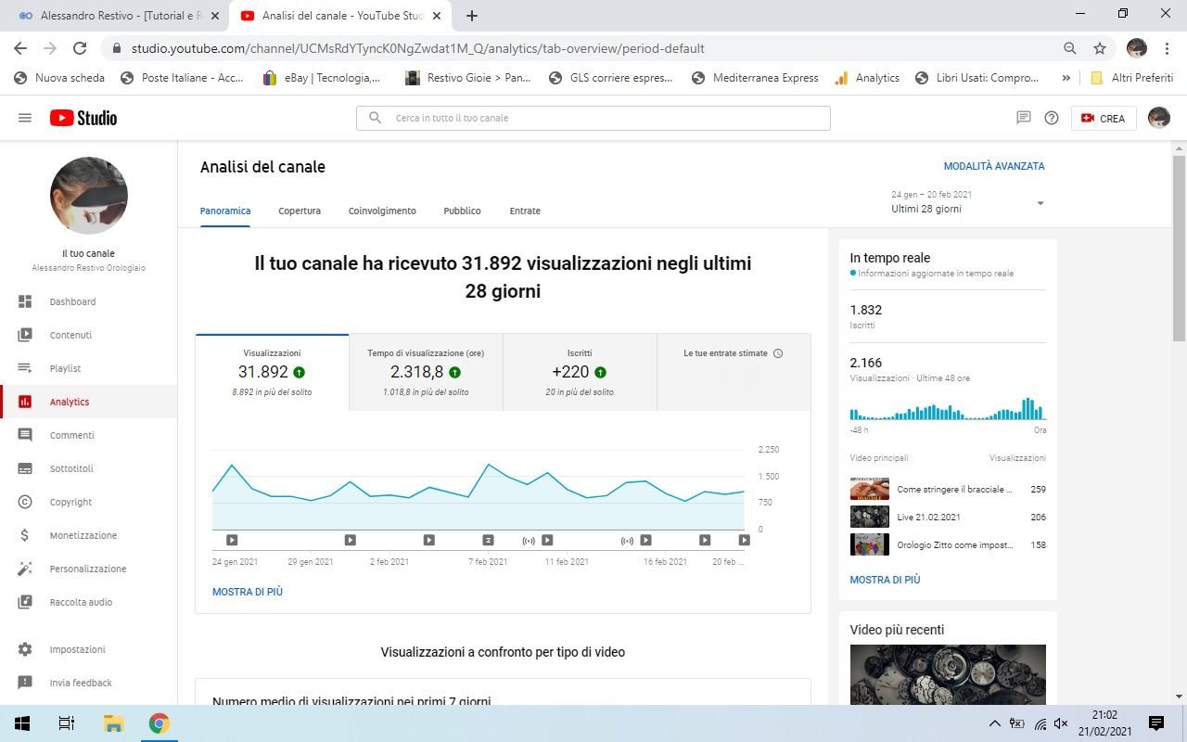Open the Altri Preferiti bookmarks folder
1187x742 pixels.
tap(1131, 78)
